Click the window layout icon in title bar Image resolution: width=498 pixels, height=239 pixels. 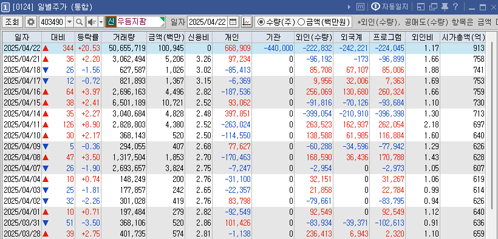[420, 7]
